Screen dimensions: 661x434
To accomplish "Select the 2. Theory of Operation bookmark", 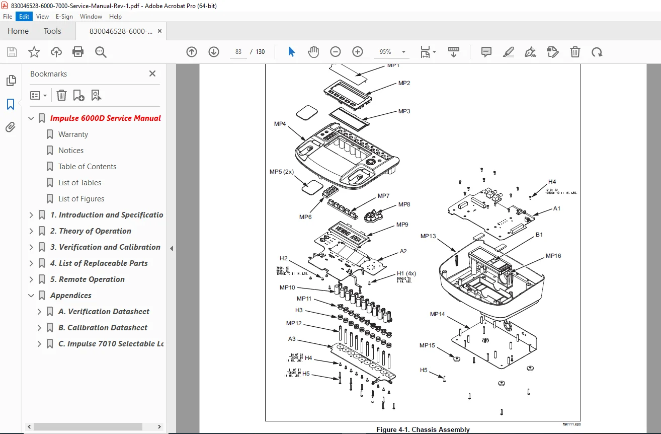I will click(x=91, y=231).
